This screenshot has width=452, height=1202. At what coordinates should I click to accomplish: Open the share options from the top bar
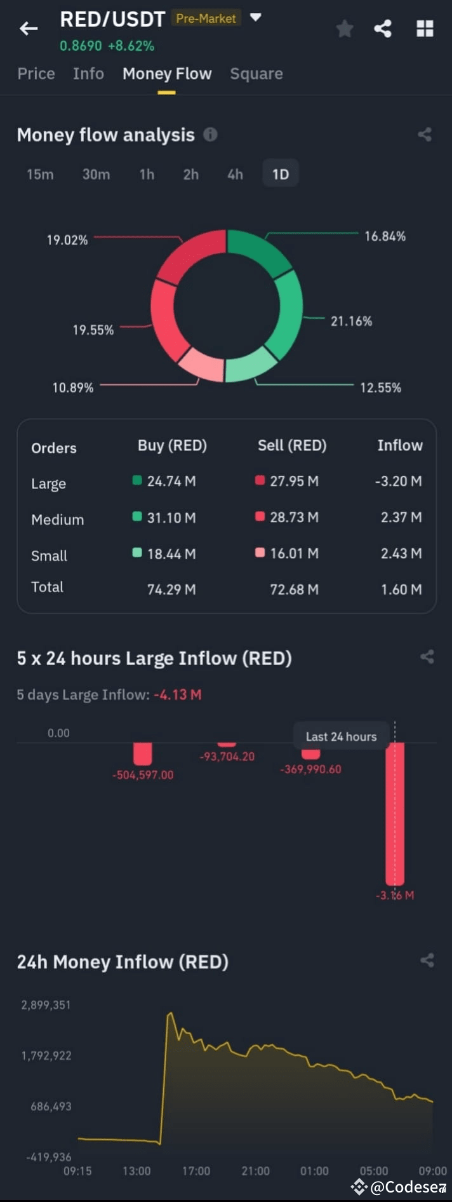[383, 29]
